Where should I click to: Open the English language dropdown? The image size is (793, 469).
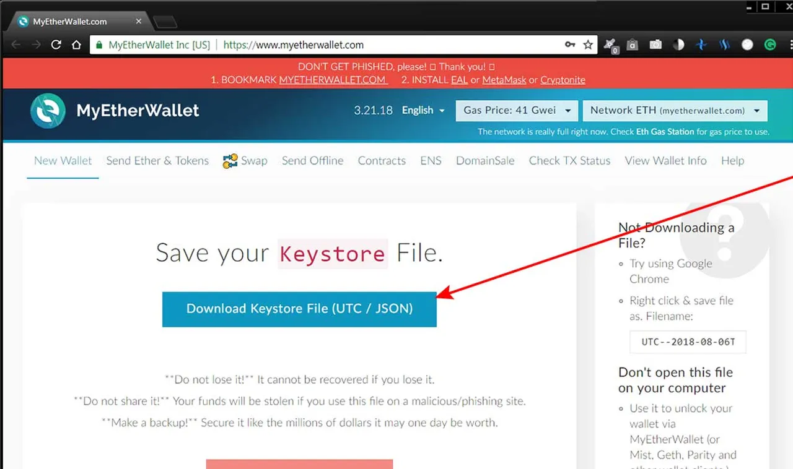click(x=423, y=110)
